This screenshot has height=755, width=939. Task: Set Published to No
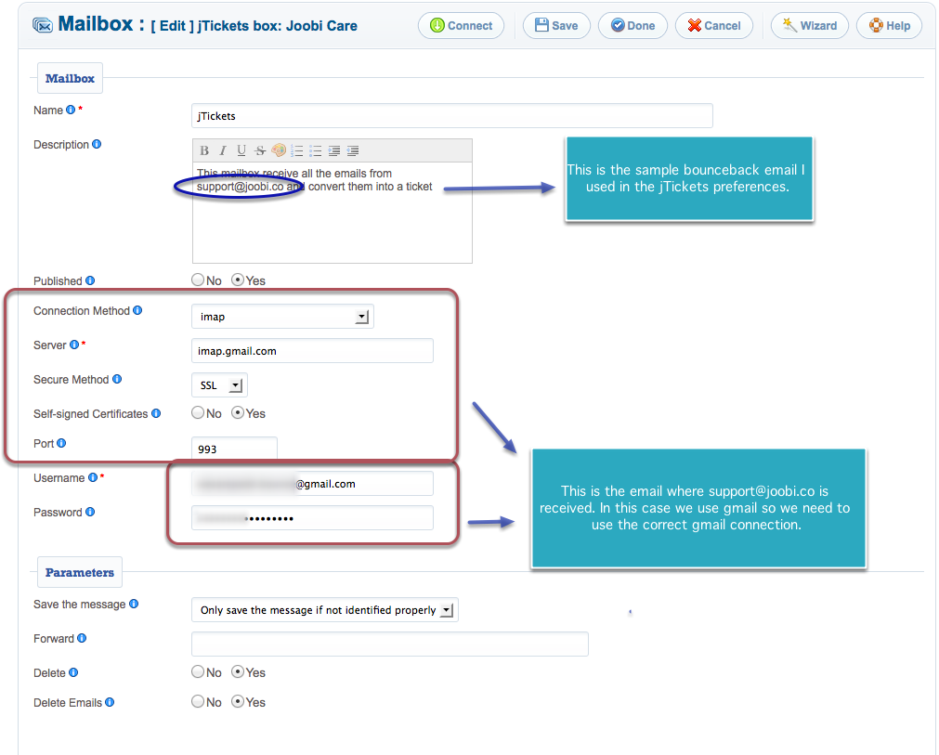pos(198,280)
